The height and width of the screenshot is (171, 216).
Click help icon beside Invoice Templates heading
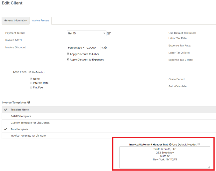[29, 102]
